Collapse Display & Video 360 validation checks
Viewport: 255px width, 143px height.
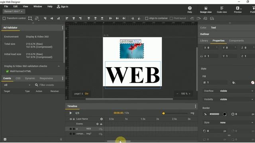click(x=59, y=66)
